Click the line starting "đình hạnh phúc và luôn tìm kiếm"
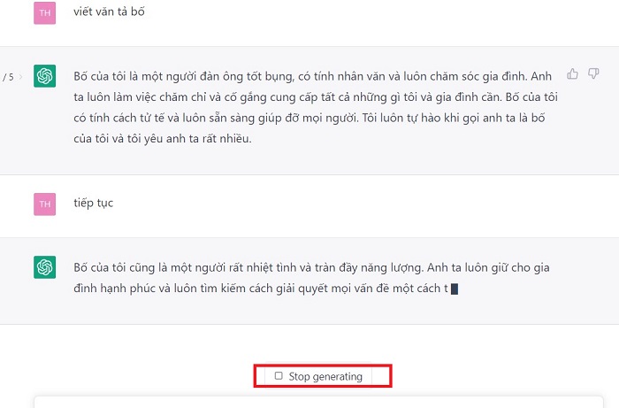This screenshot has width=619, height=408. point(261,288)
